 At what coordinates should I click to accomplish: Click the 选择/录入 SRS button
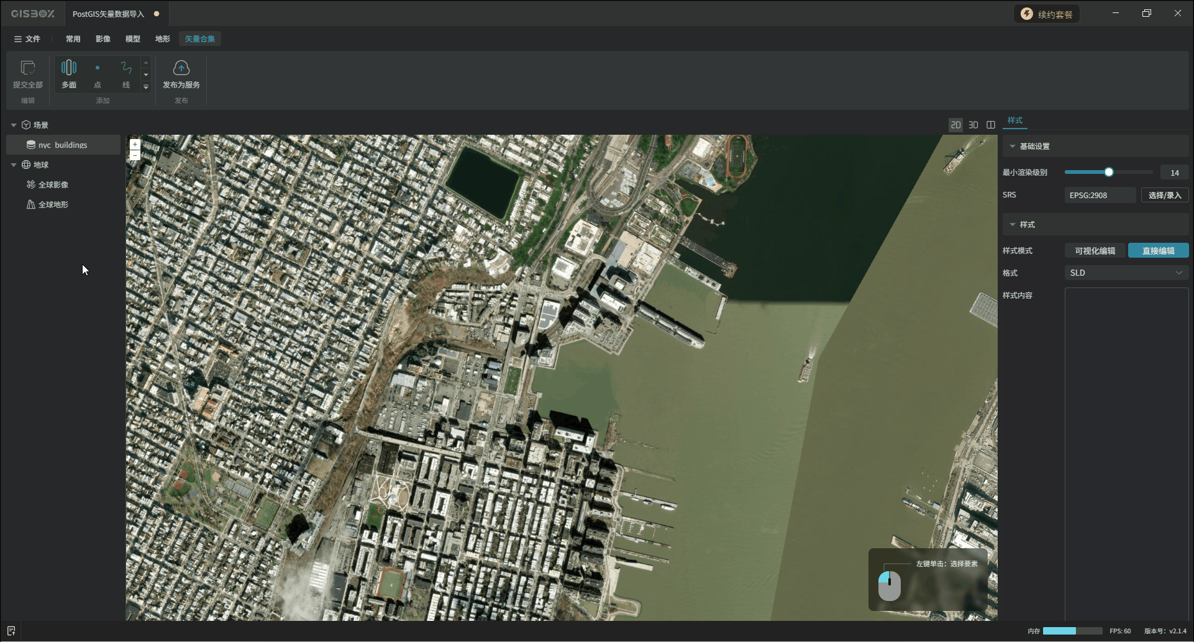point(1164,195)
